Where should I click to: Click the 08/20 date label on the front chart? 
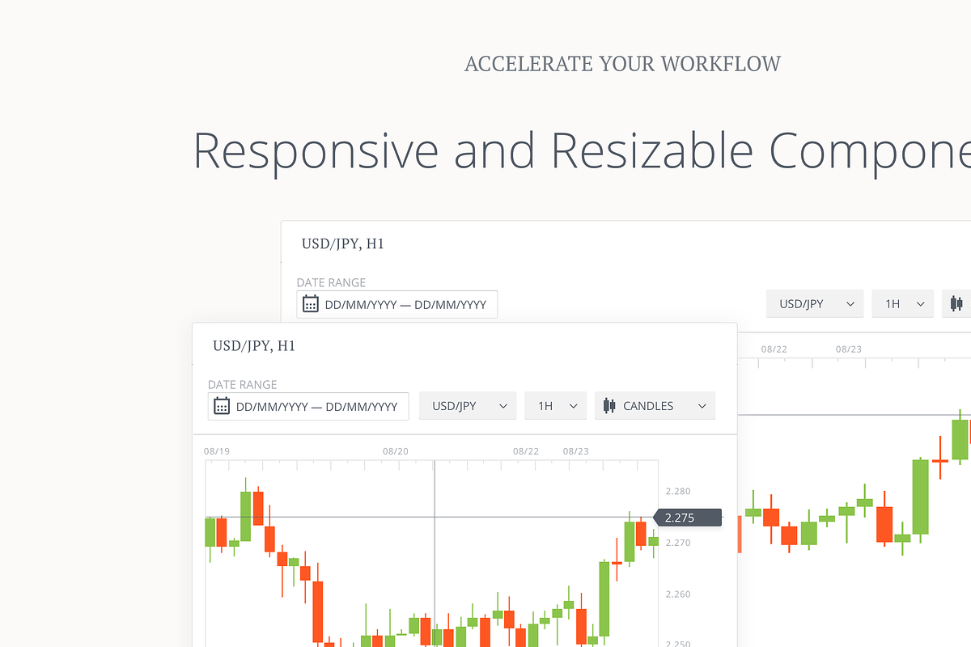pyautogui.click(x=395, y=451)
